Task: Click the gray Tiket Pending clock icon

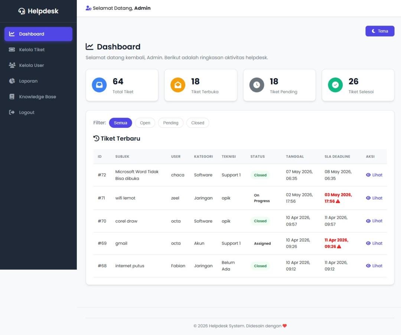Action: point(257,85)
